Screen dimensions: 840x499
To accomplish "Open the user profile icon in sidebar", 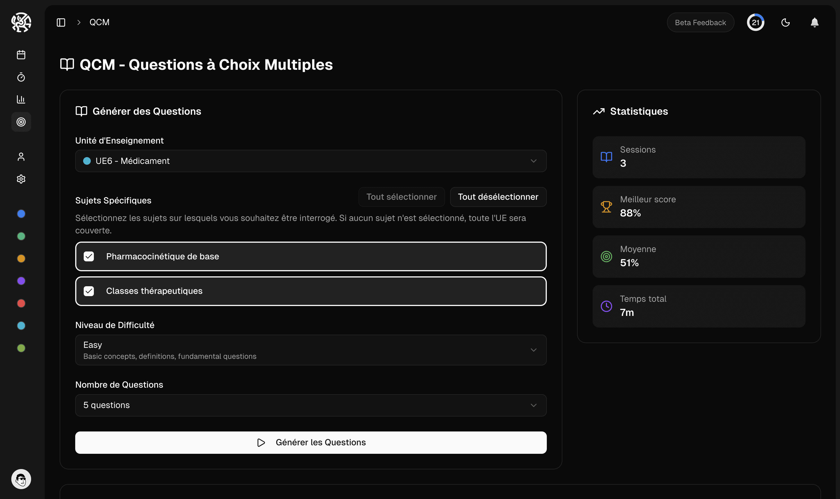I will pyautogui.click(x=21, y=157).
